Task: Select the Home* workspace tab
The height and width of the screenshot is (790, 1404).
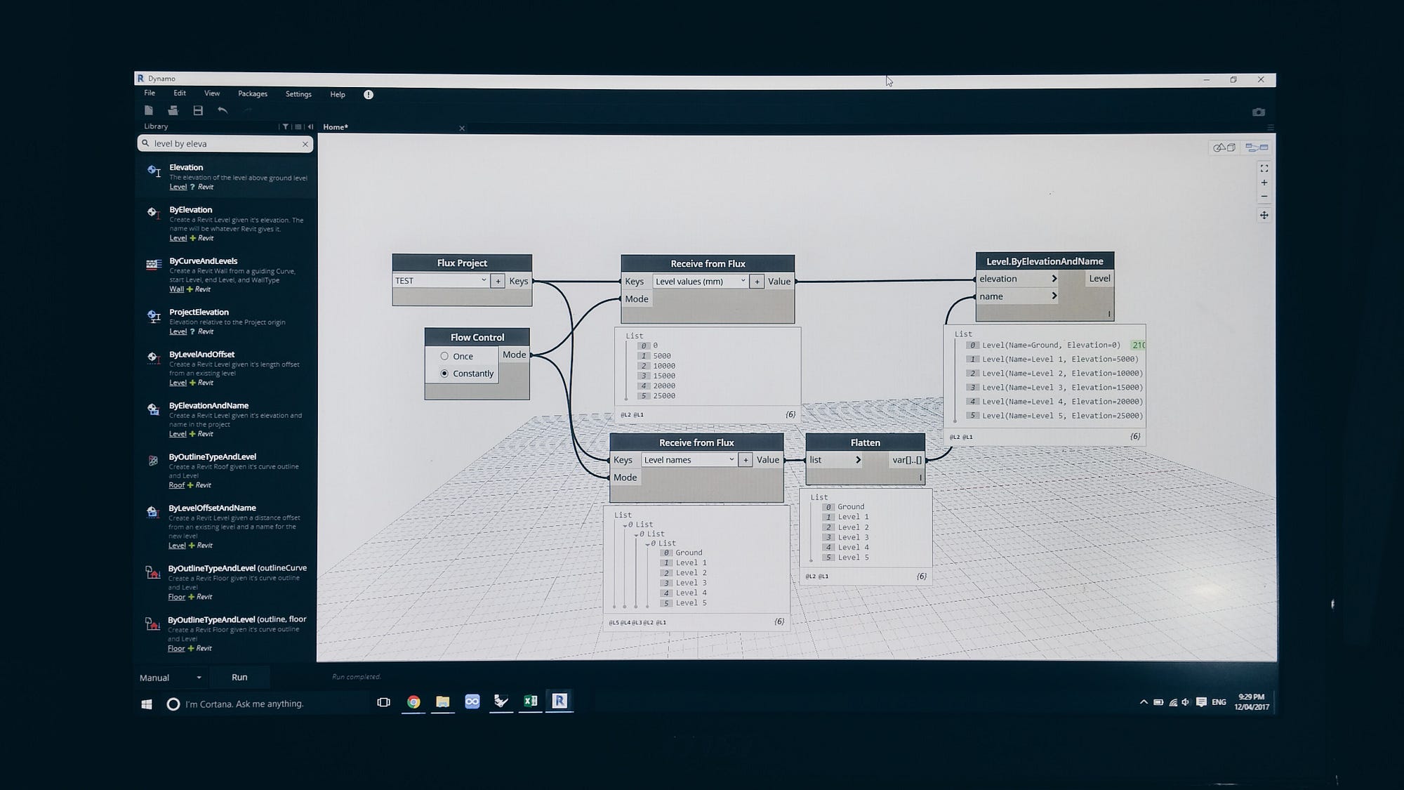Action: click(x=336, y=127)
